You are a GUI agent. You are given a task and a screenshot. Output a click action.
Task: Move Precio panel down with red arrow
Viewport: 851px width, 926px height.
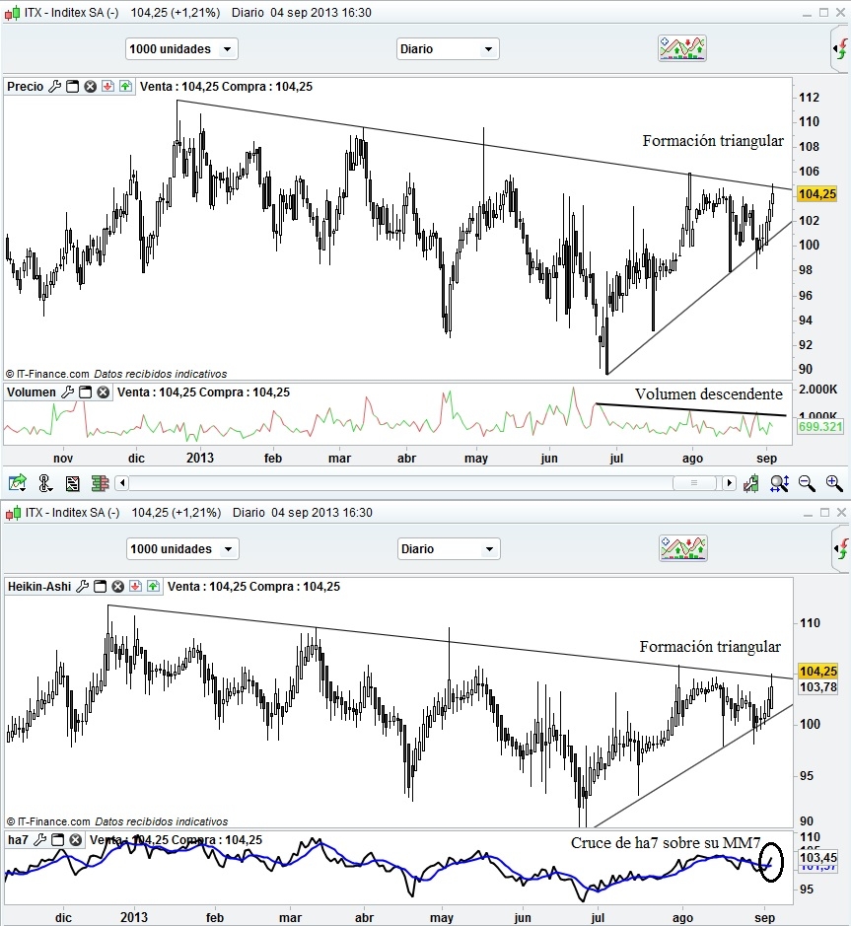[x=107, y=87]
